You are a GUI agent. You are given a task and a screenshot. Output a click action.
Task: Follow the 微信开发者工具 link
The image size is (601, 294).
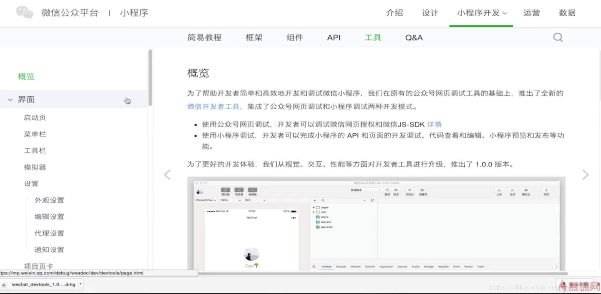click(213, 106)
